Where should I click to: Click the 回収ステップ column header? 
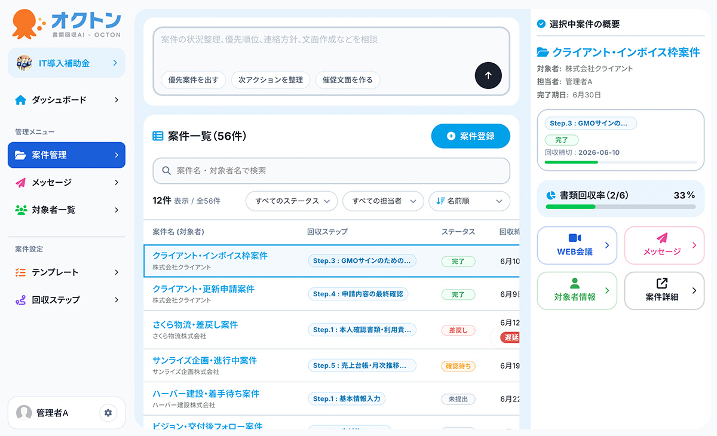pyautogui.click(x=327, y=232)
